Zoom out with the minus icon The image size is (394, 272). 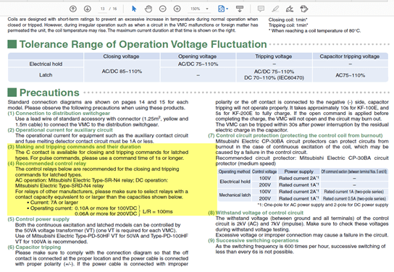[x=162, y=9]
